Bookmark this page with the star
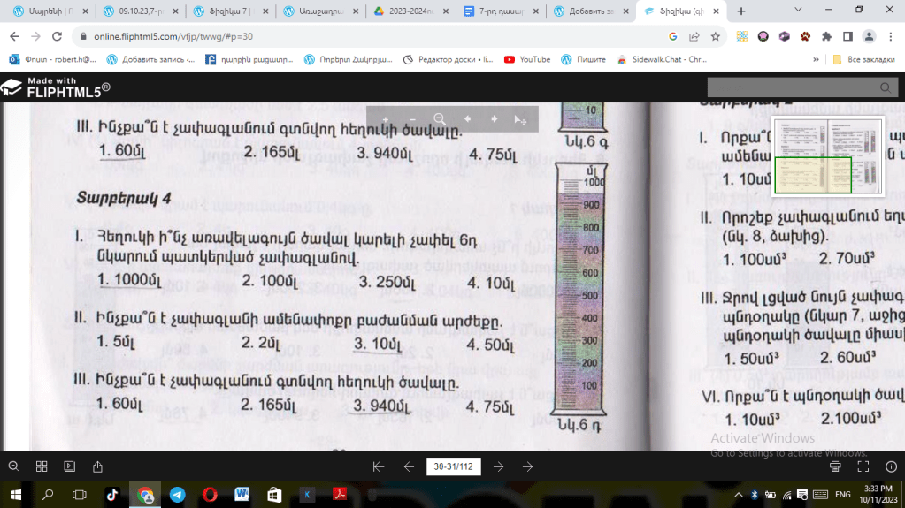Image resolution: width=905 pixels, height=508 pixels. tap(715, 36)
